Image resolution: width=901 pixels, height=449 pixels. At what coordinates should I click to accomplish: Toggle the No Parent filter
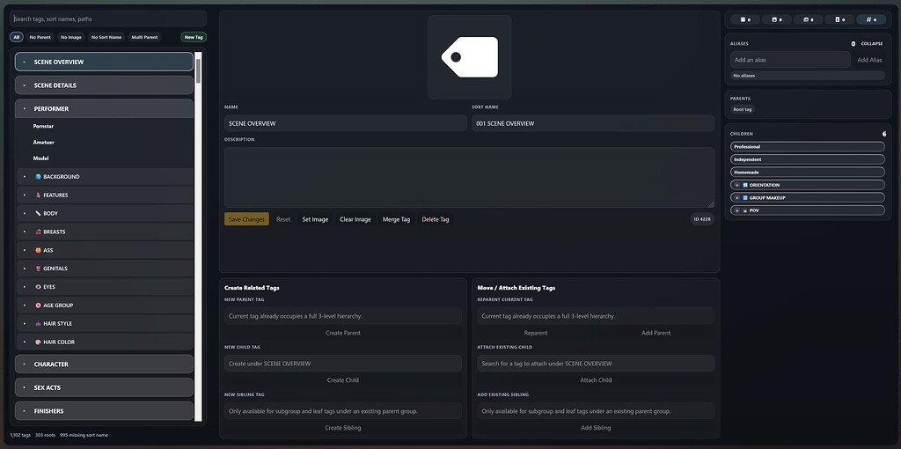(x=40, y=37)
